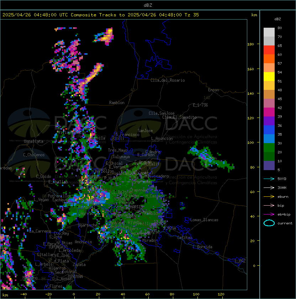Click the 'current' legend label
Image resolution: width=296 pixels, height=299 pixels.
(285, 223)
